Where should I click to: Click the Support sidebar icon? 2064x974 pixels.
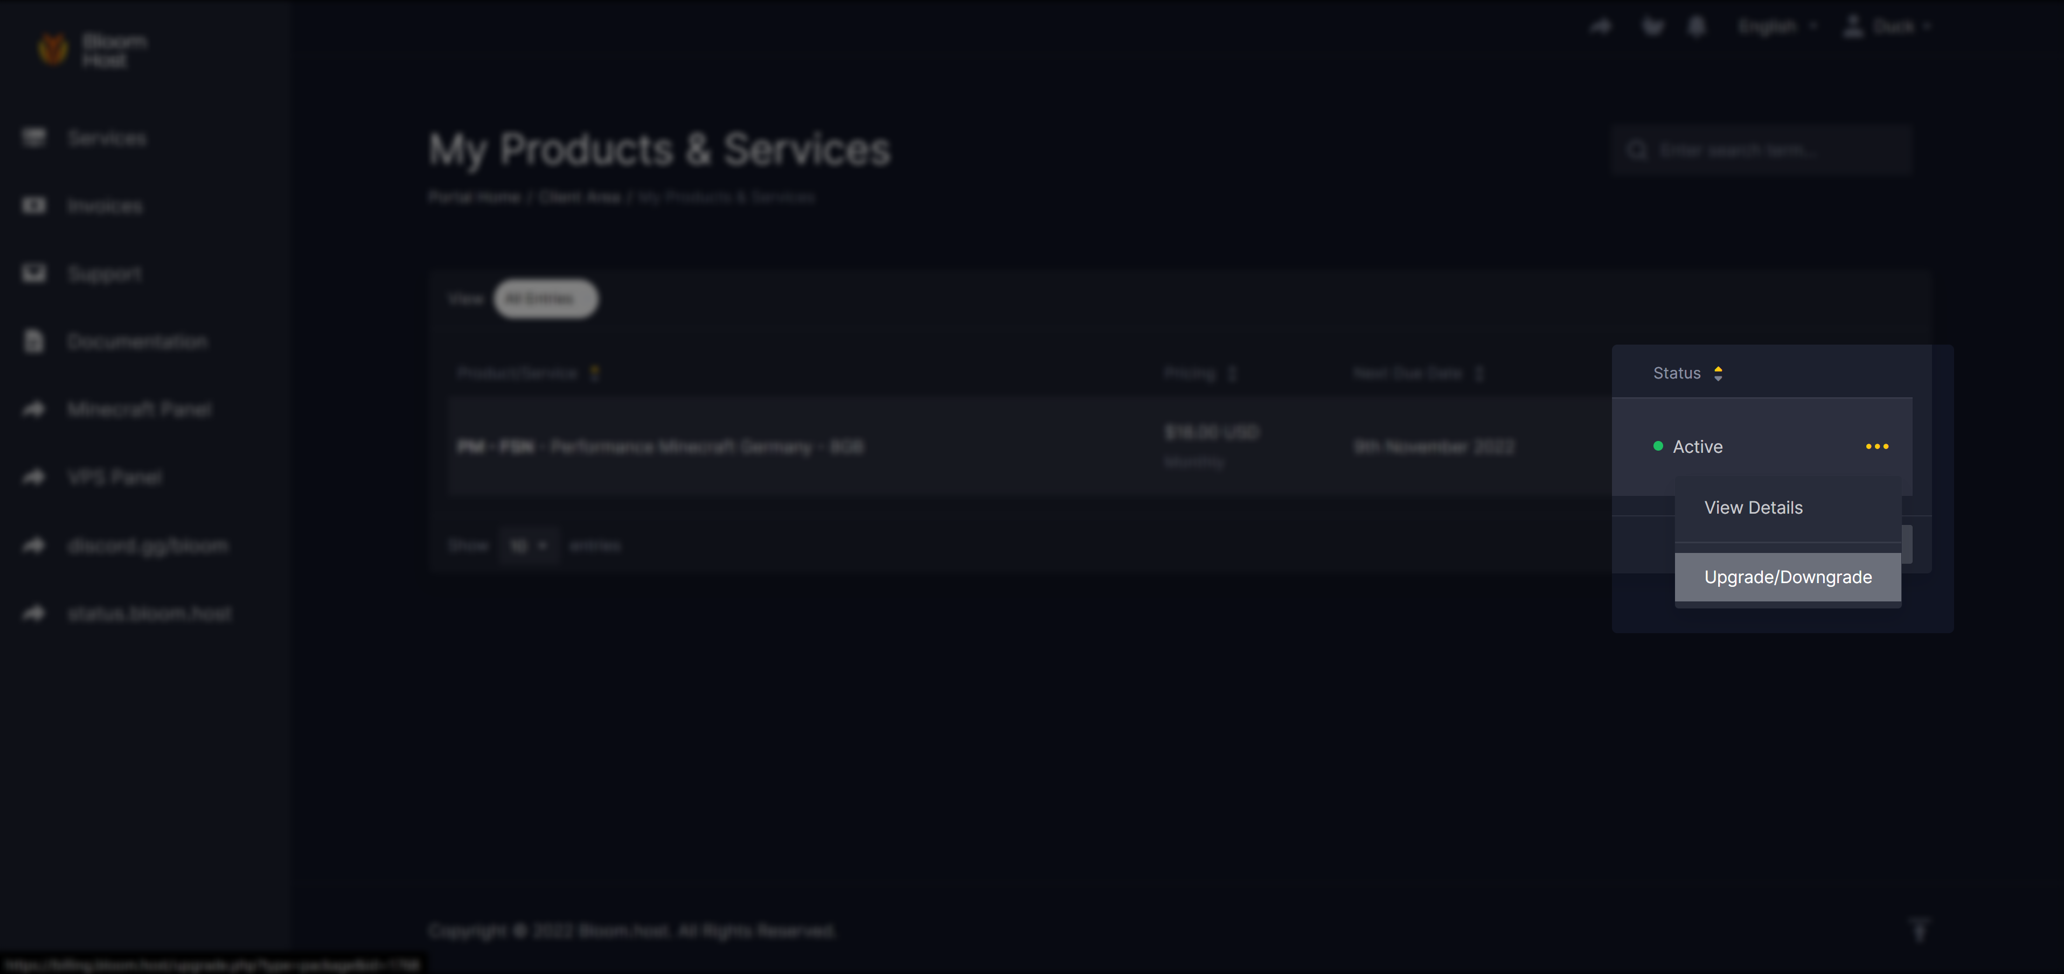pyautogui.click(x=33, y=273)
